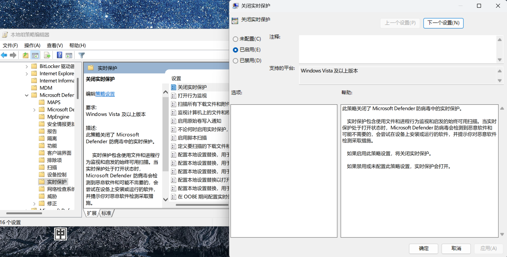Image resolution: width=507 pixels, height=257 pixels.
Task: Click the tree pane horizontal scrollbar thumb
Action: point(24,213)
